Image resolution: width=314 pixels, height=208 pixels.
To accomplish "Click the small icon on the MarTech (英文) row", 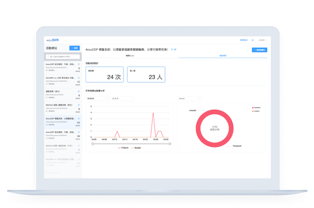I will tap(78, 105).
